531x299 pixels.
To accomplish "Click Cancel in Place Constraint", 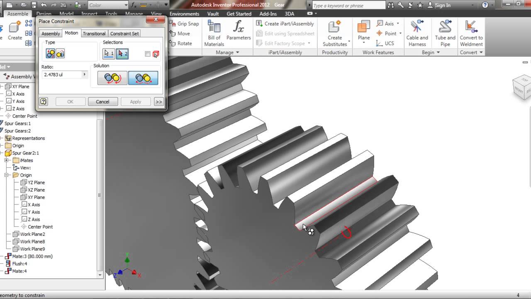I will [x=102, y=102].
